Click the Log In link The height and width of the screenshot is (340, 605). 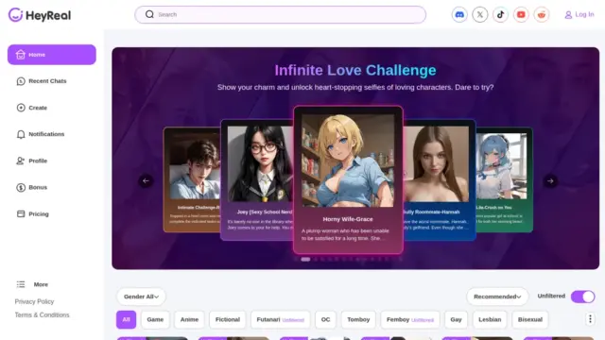pos(579,15)
